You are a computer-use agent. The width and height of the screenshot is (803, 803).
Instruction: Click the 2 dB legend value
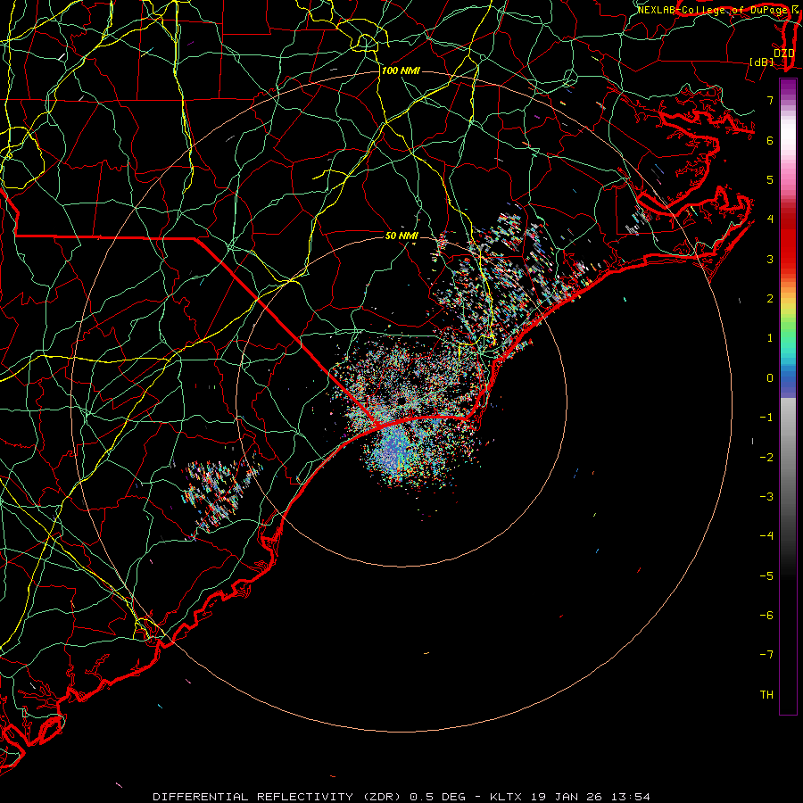(770, 299)
